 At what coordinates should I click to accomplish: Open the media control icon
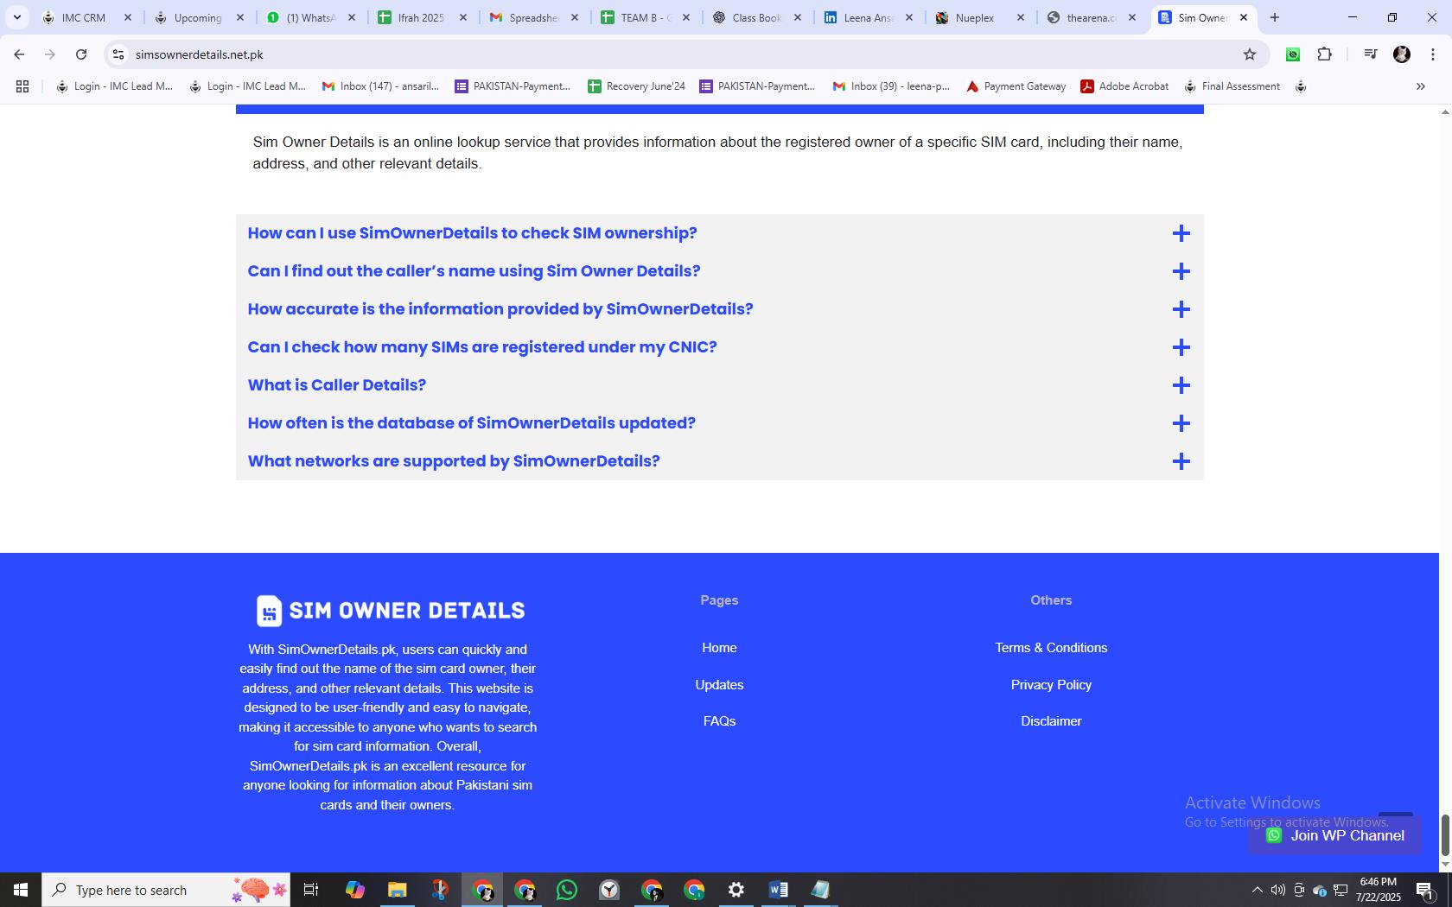(x=1370, y=54)
